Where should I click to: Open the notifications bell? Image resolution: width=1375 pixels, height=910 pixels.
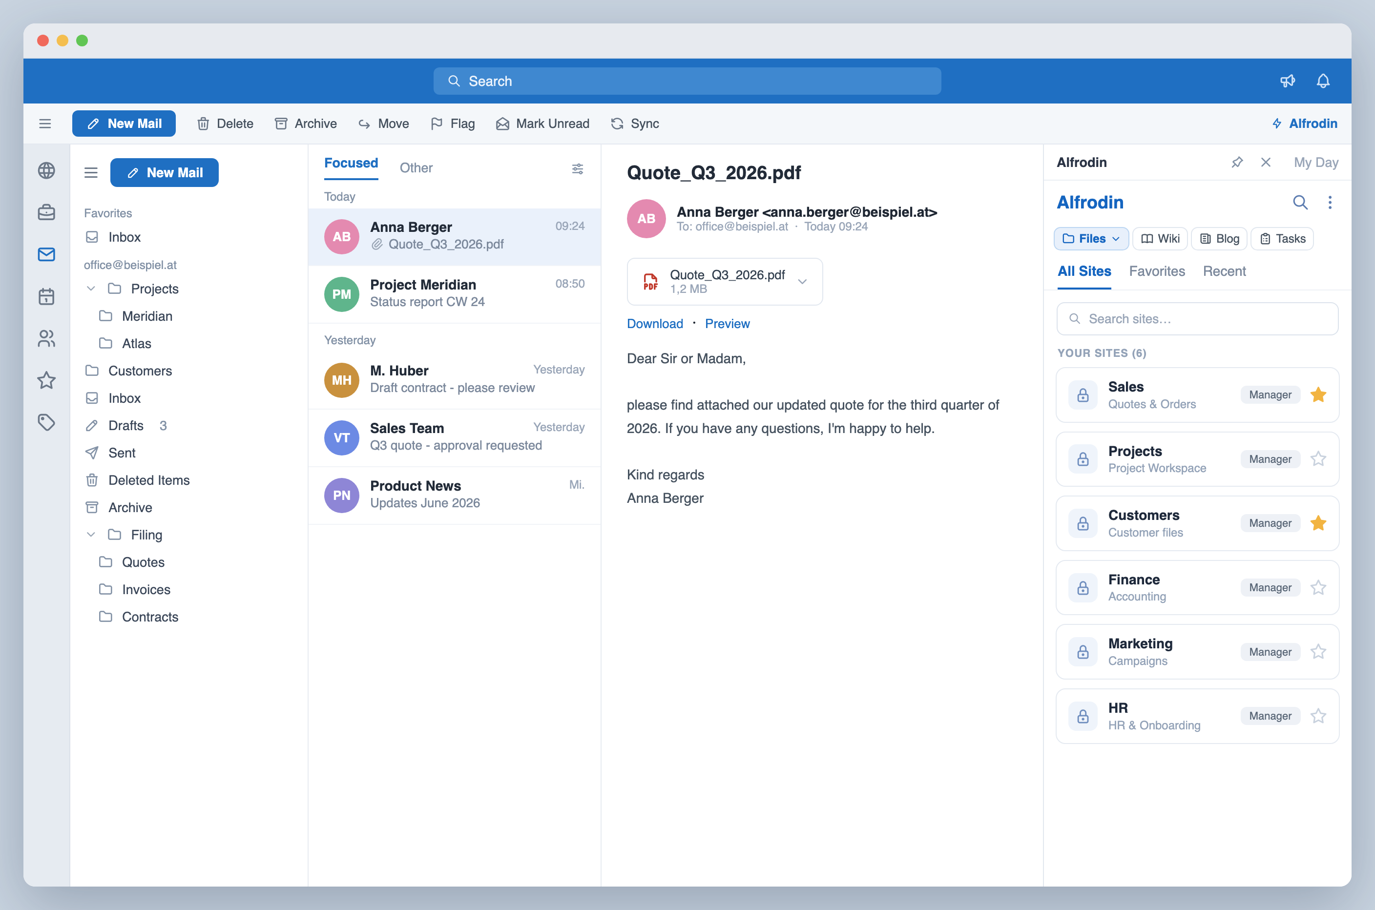point(1323,81)
